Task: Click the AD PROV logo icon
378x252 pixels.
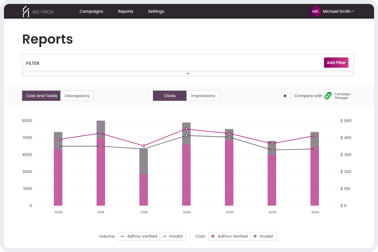Action: (x=26, y=11)
